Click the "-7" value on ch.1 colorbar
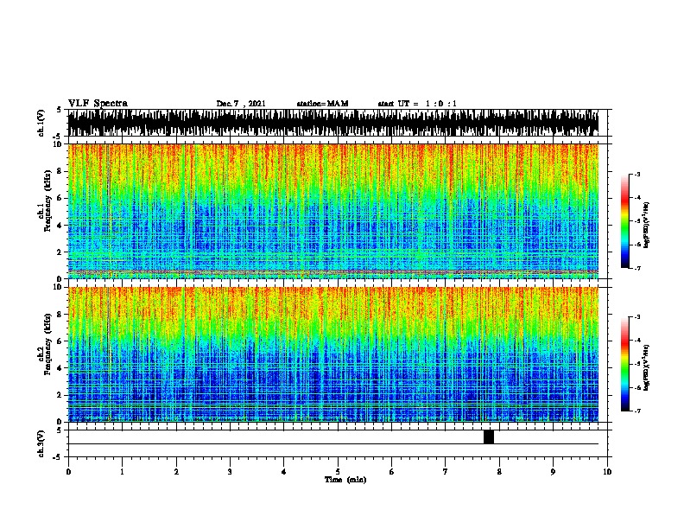This screenshot has width=684, height=529. coord(636,268)
